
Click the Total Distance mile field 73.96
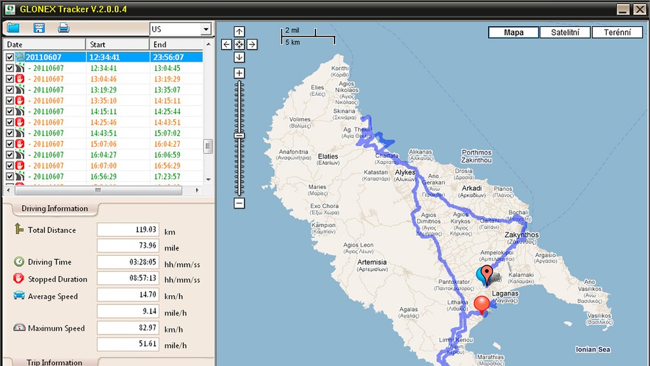tap(128, 245)
